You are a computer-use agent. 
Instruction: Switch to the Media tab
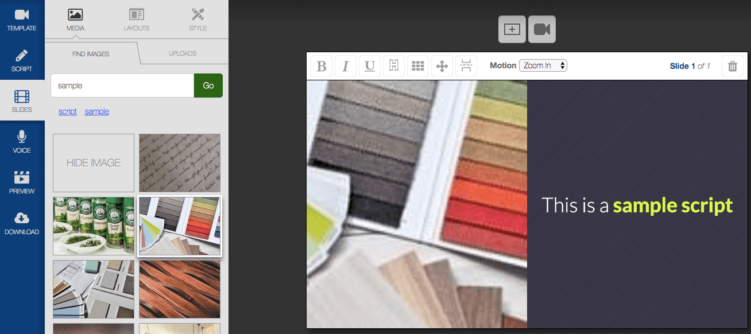(x=75, y=20)
